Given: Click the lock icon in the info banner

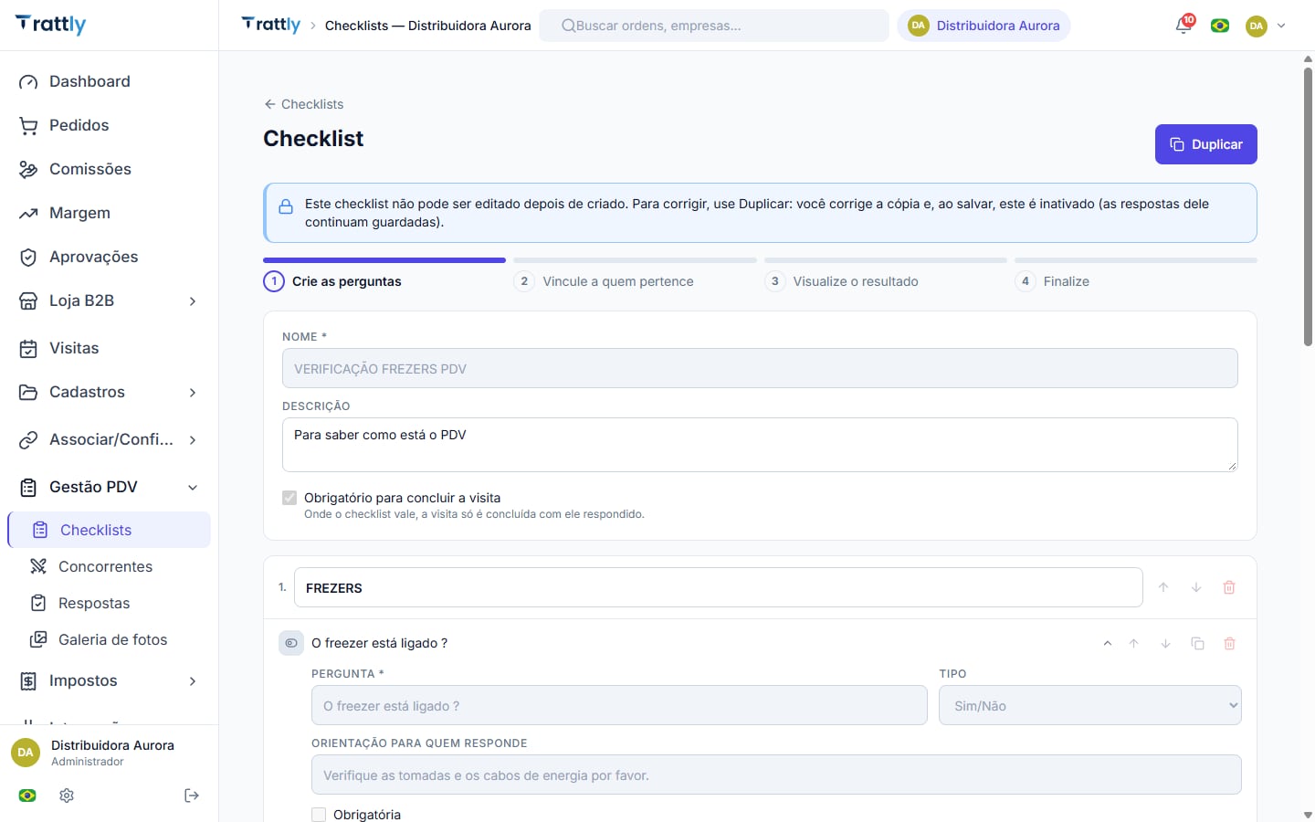Looking at the screenshot, I should tap(286, 206).
